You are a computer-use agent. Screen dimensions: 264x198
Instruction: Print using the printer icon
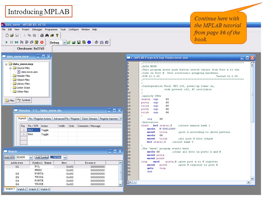click(42, 35)
